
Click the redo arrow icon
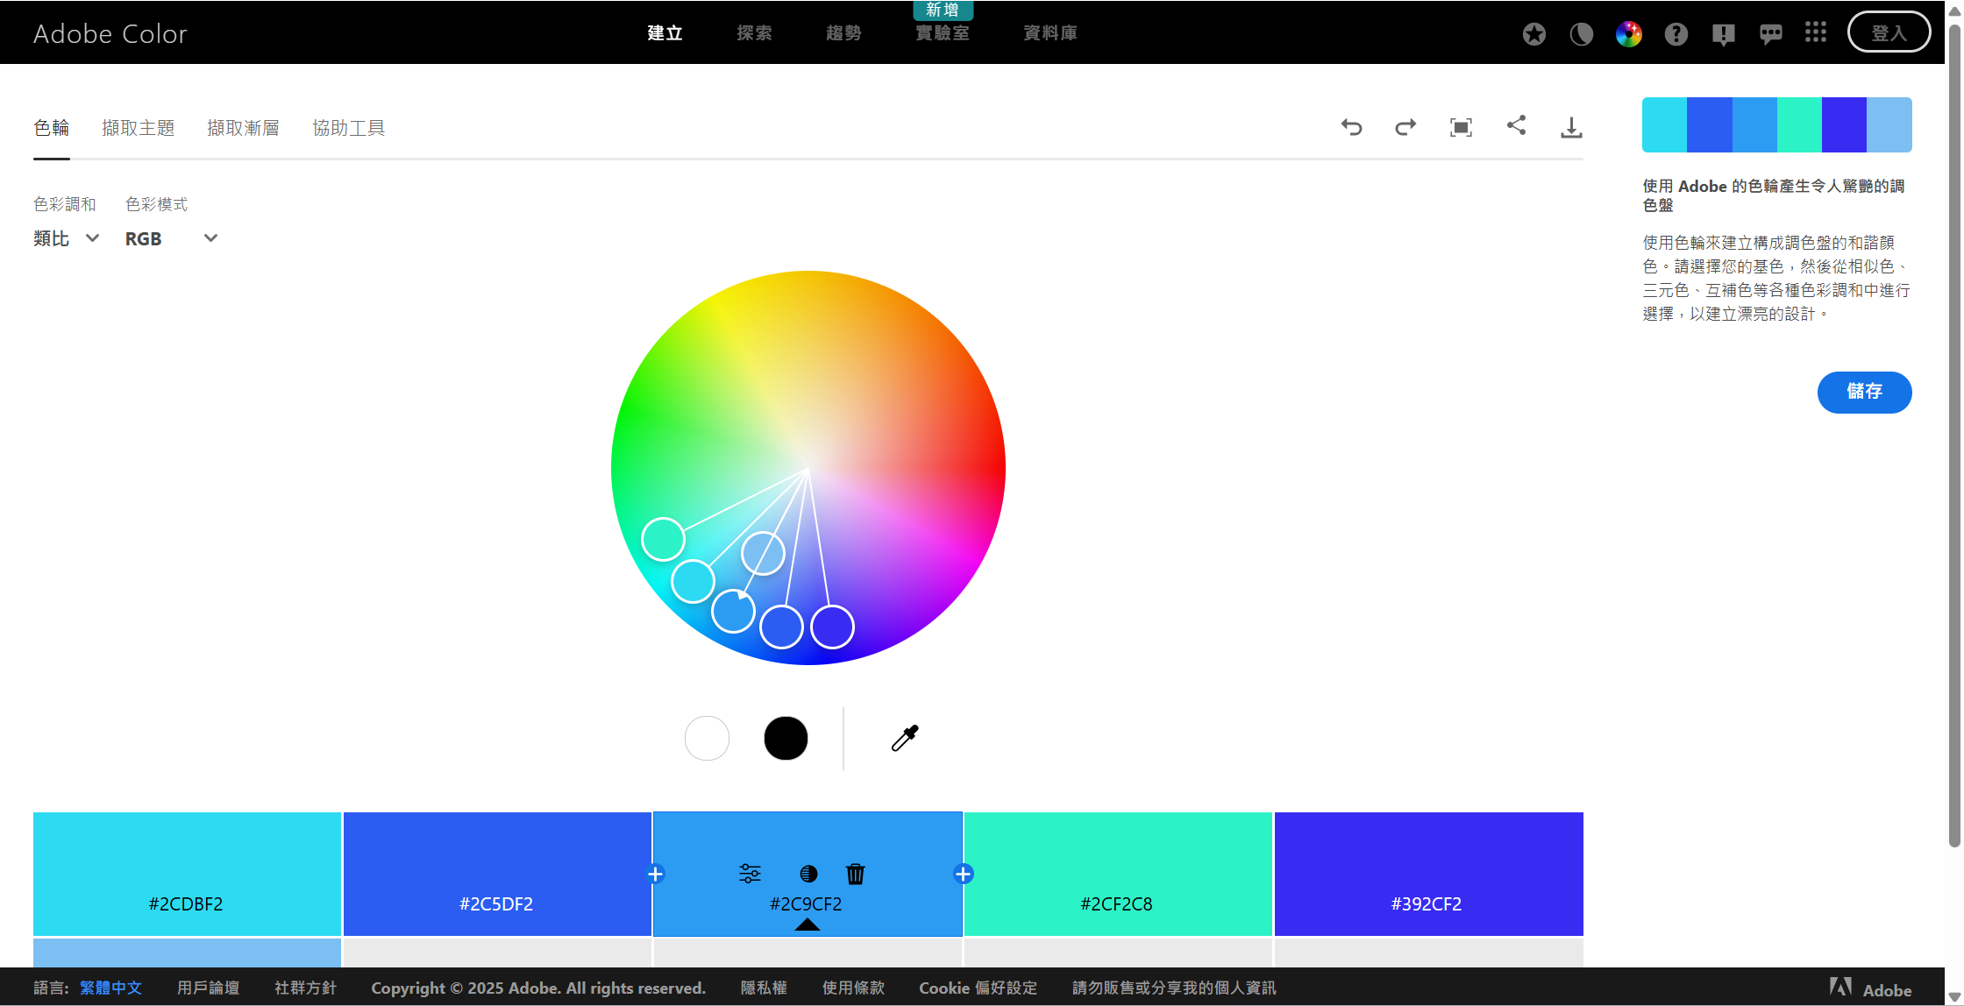point(1405,127)
